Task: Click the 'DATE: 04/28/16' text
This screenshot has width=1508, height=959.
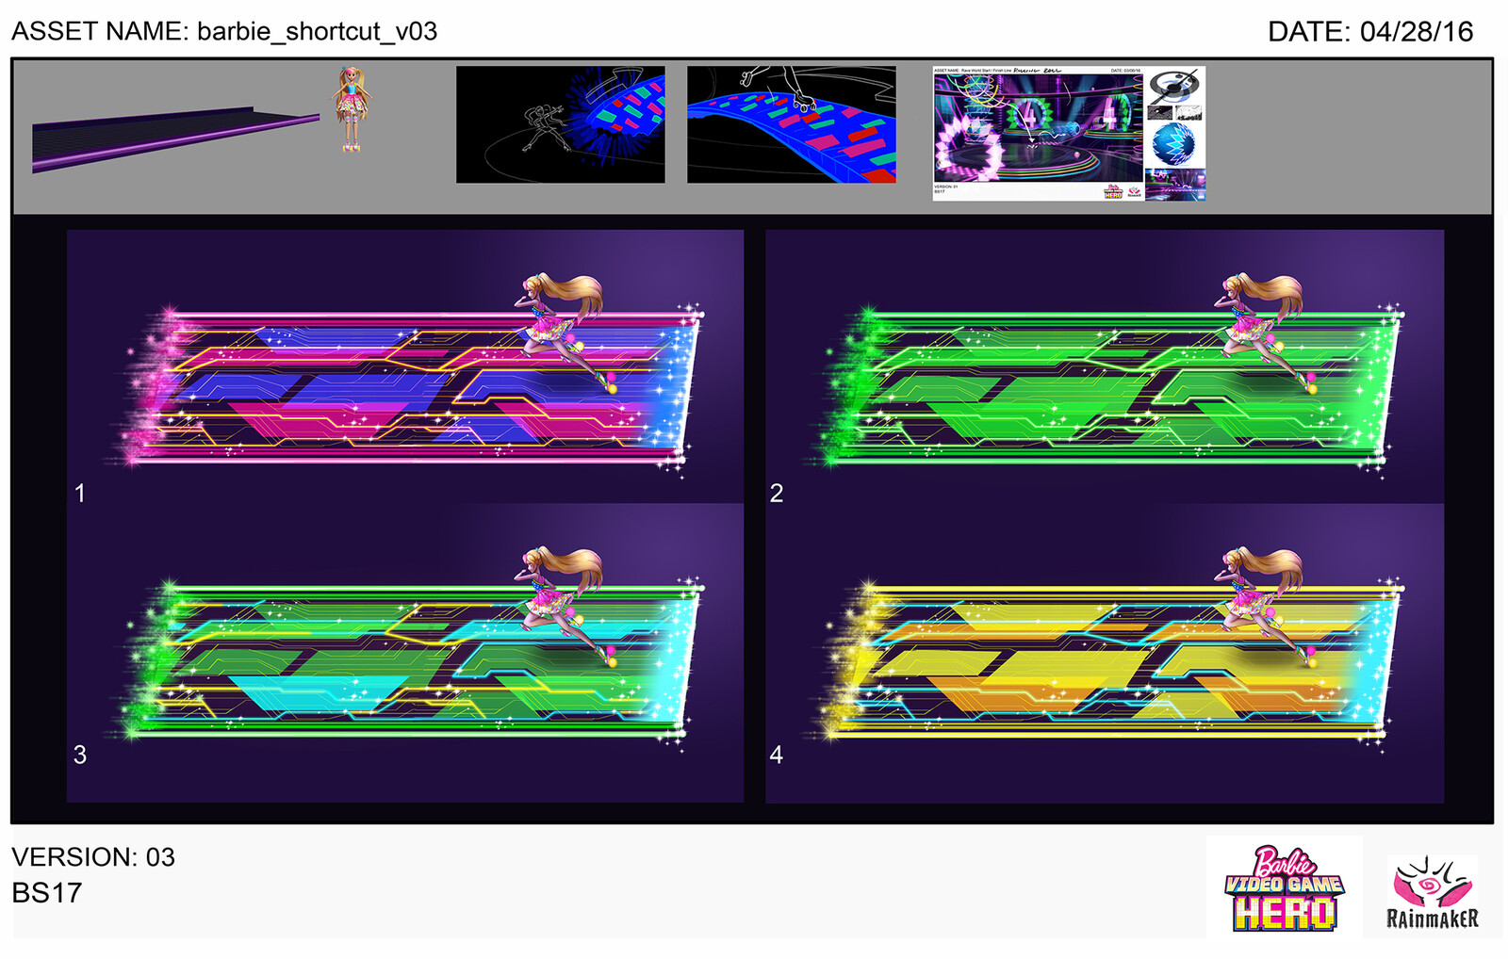Action: pyautogui.click(x=1370, y=31)
